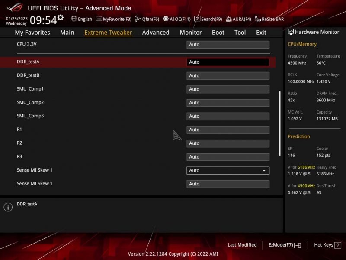Open date and time settings gear
This screenshot has height=260, width=346.
point(61,17)
